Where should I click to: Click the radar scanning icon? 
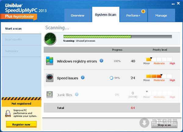tap(50, 39)
